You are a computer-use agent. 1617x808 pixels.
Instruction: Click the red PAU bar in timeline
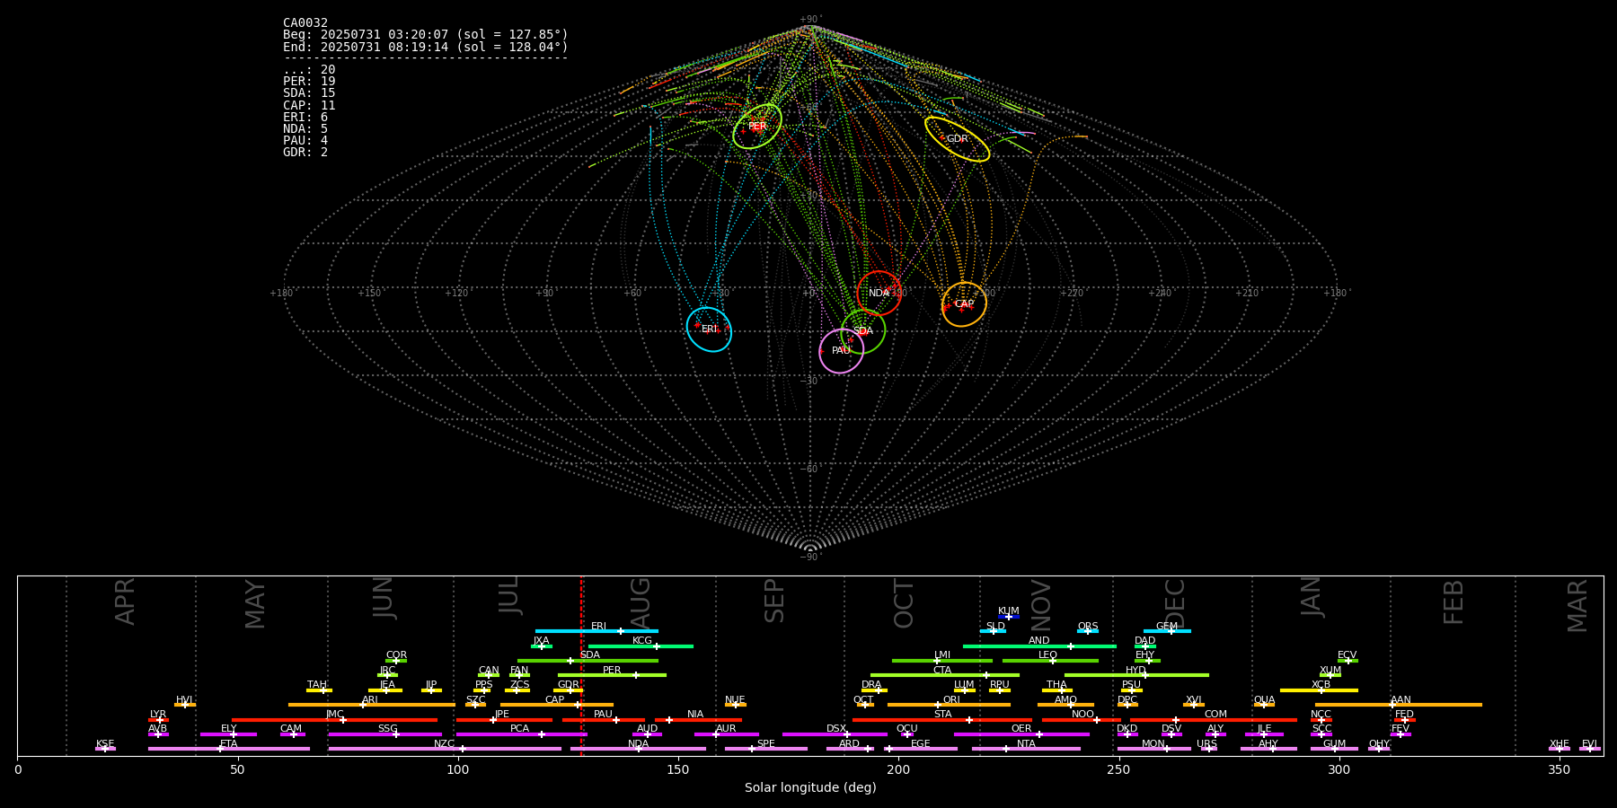click(x=604, y=719)
